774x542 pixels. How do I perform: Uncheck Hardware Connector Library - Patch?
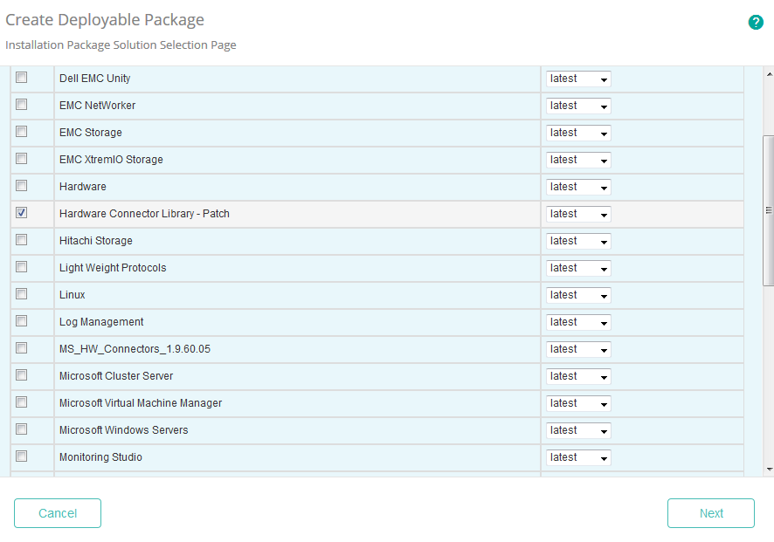tap(21, 212)
